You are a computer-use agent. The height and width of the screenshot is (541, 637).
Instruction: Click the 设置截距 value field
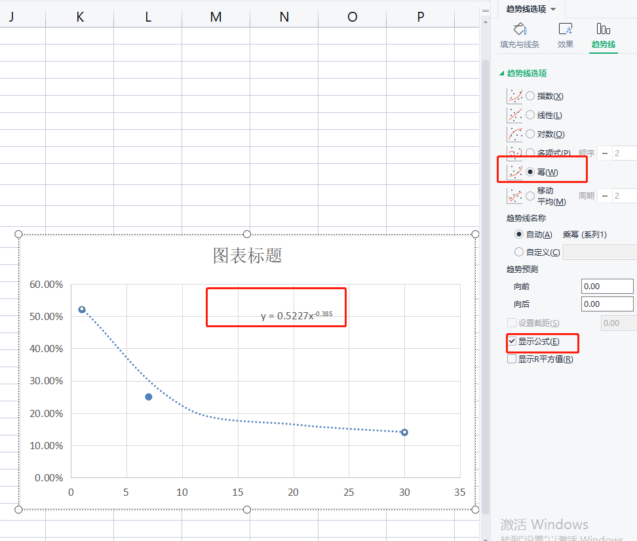point(619,323)
